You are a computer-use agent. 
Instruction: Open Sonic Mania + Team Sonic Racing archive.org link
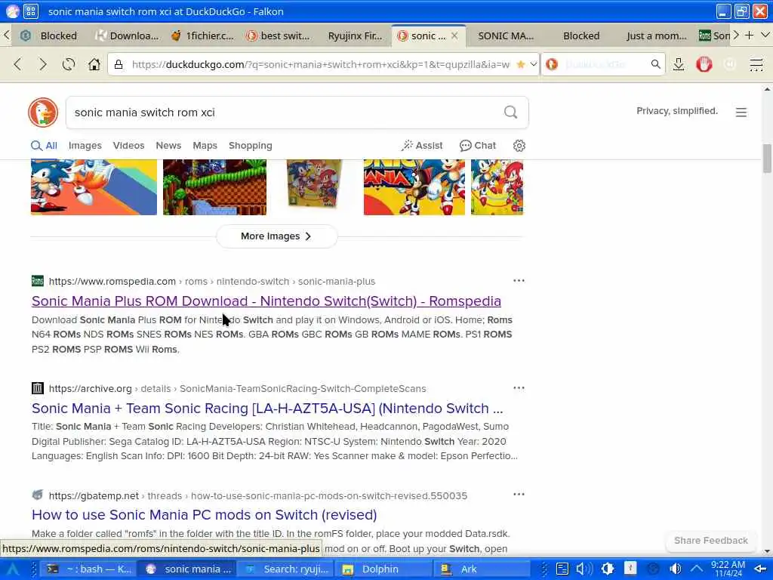[x=267, y=409]
